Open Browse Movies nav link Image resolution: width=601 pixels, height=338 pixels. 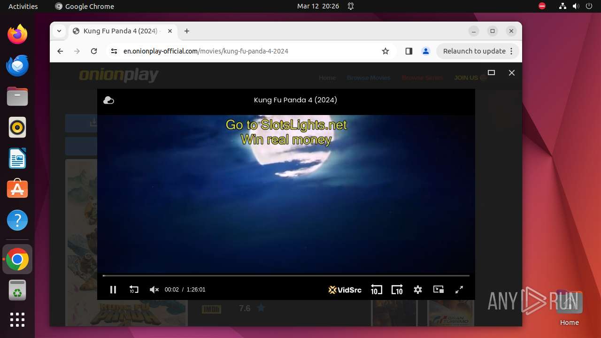(369, 78)
